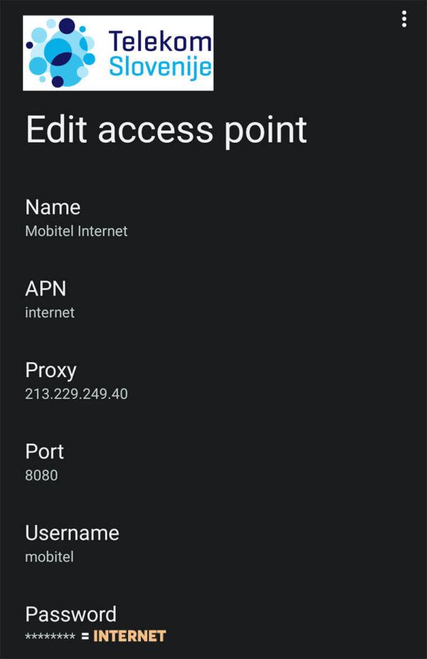The width and height of the screenshot is (427, 659).
Task: Click the Password label
Action: (x=71, y=614)
